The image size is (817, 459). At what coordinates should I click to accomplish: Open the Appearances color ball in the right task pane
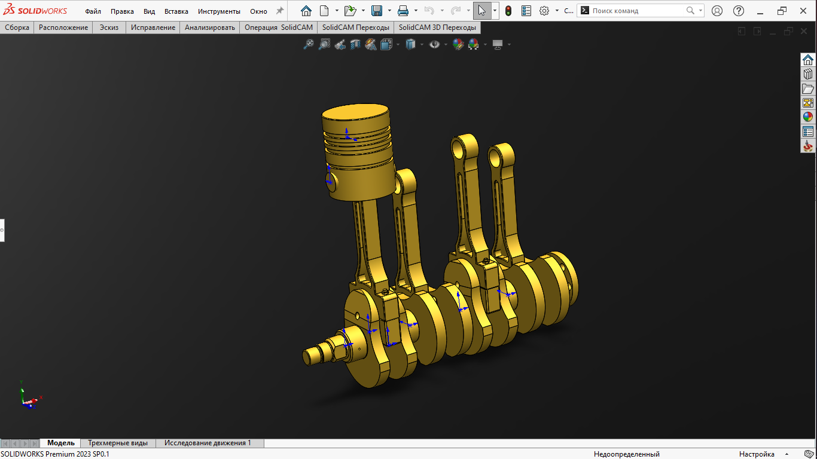[x=808, y=117]
